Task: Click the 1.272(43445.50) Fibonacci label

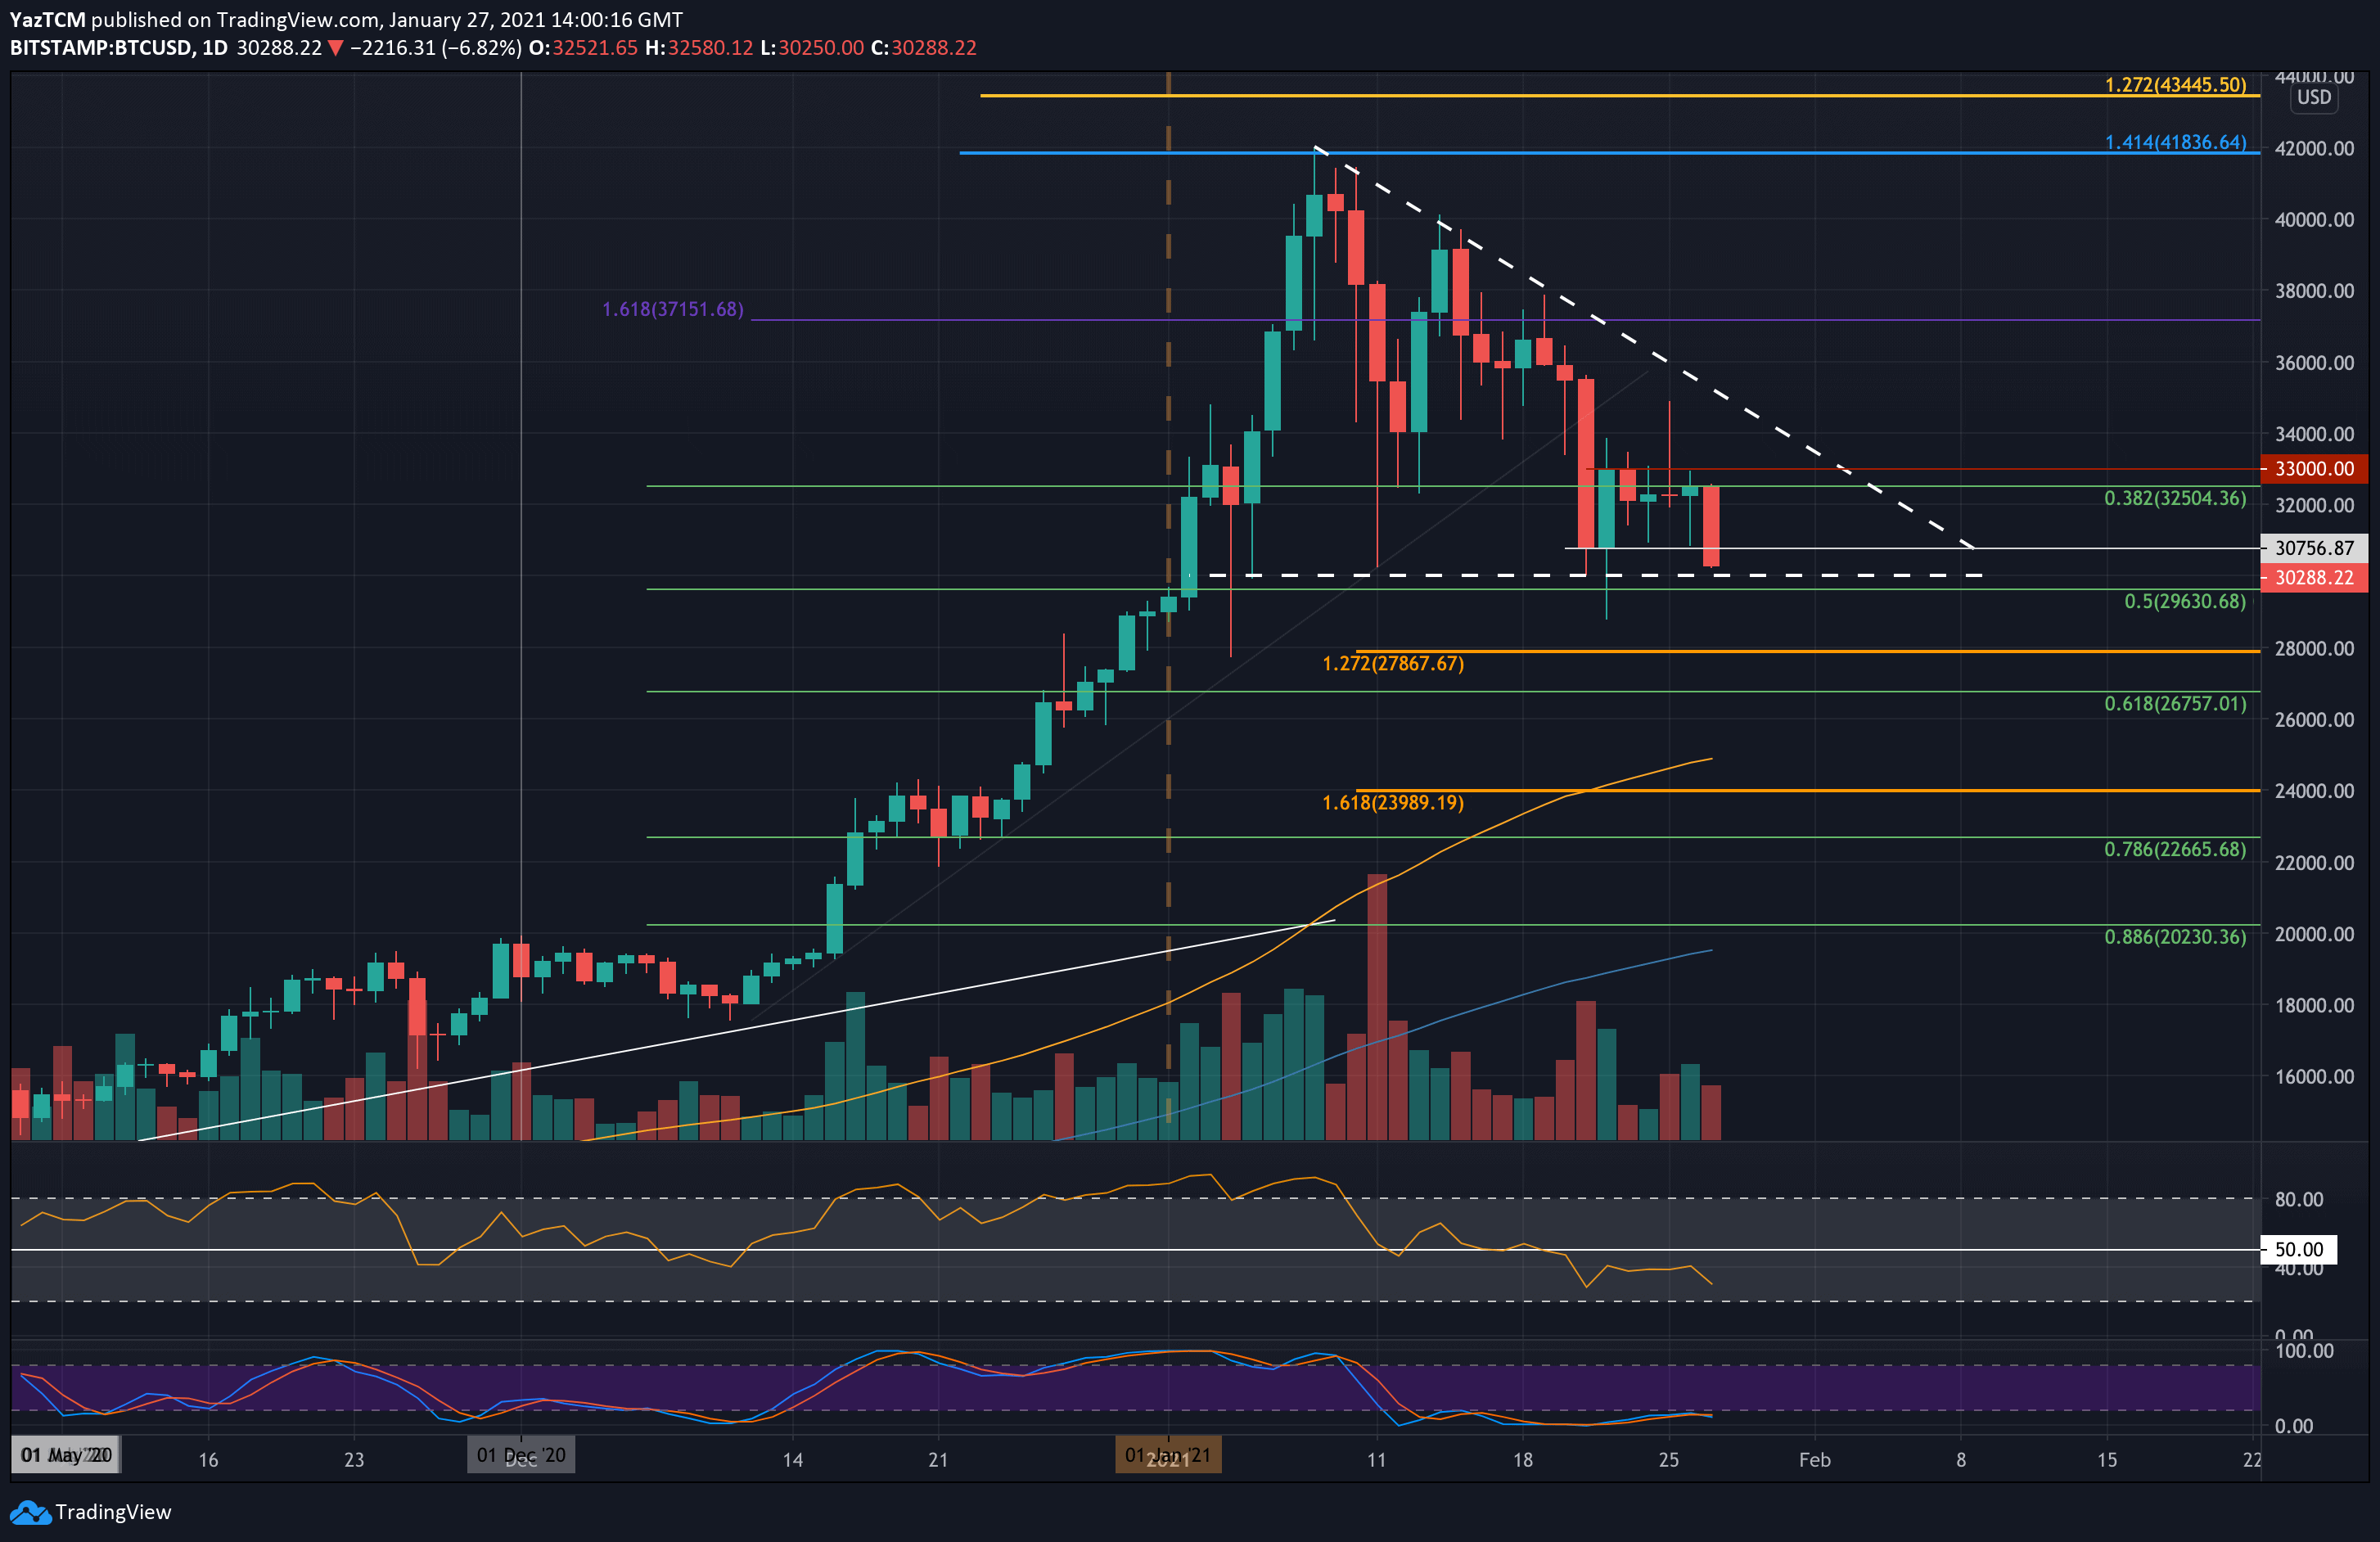Action: coord(2175,85)
